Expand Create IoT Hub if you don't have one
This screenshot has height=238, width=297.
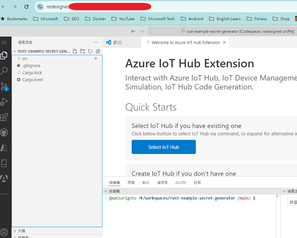pos(184,174)
